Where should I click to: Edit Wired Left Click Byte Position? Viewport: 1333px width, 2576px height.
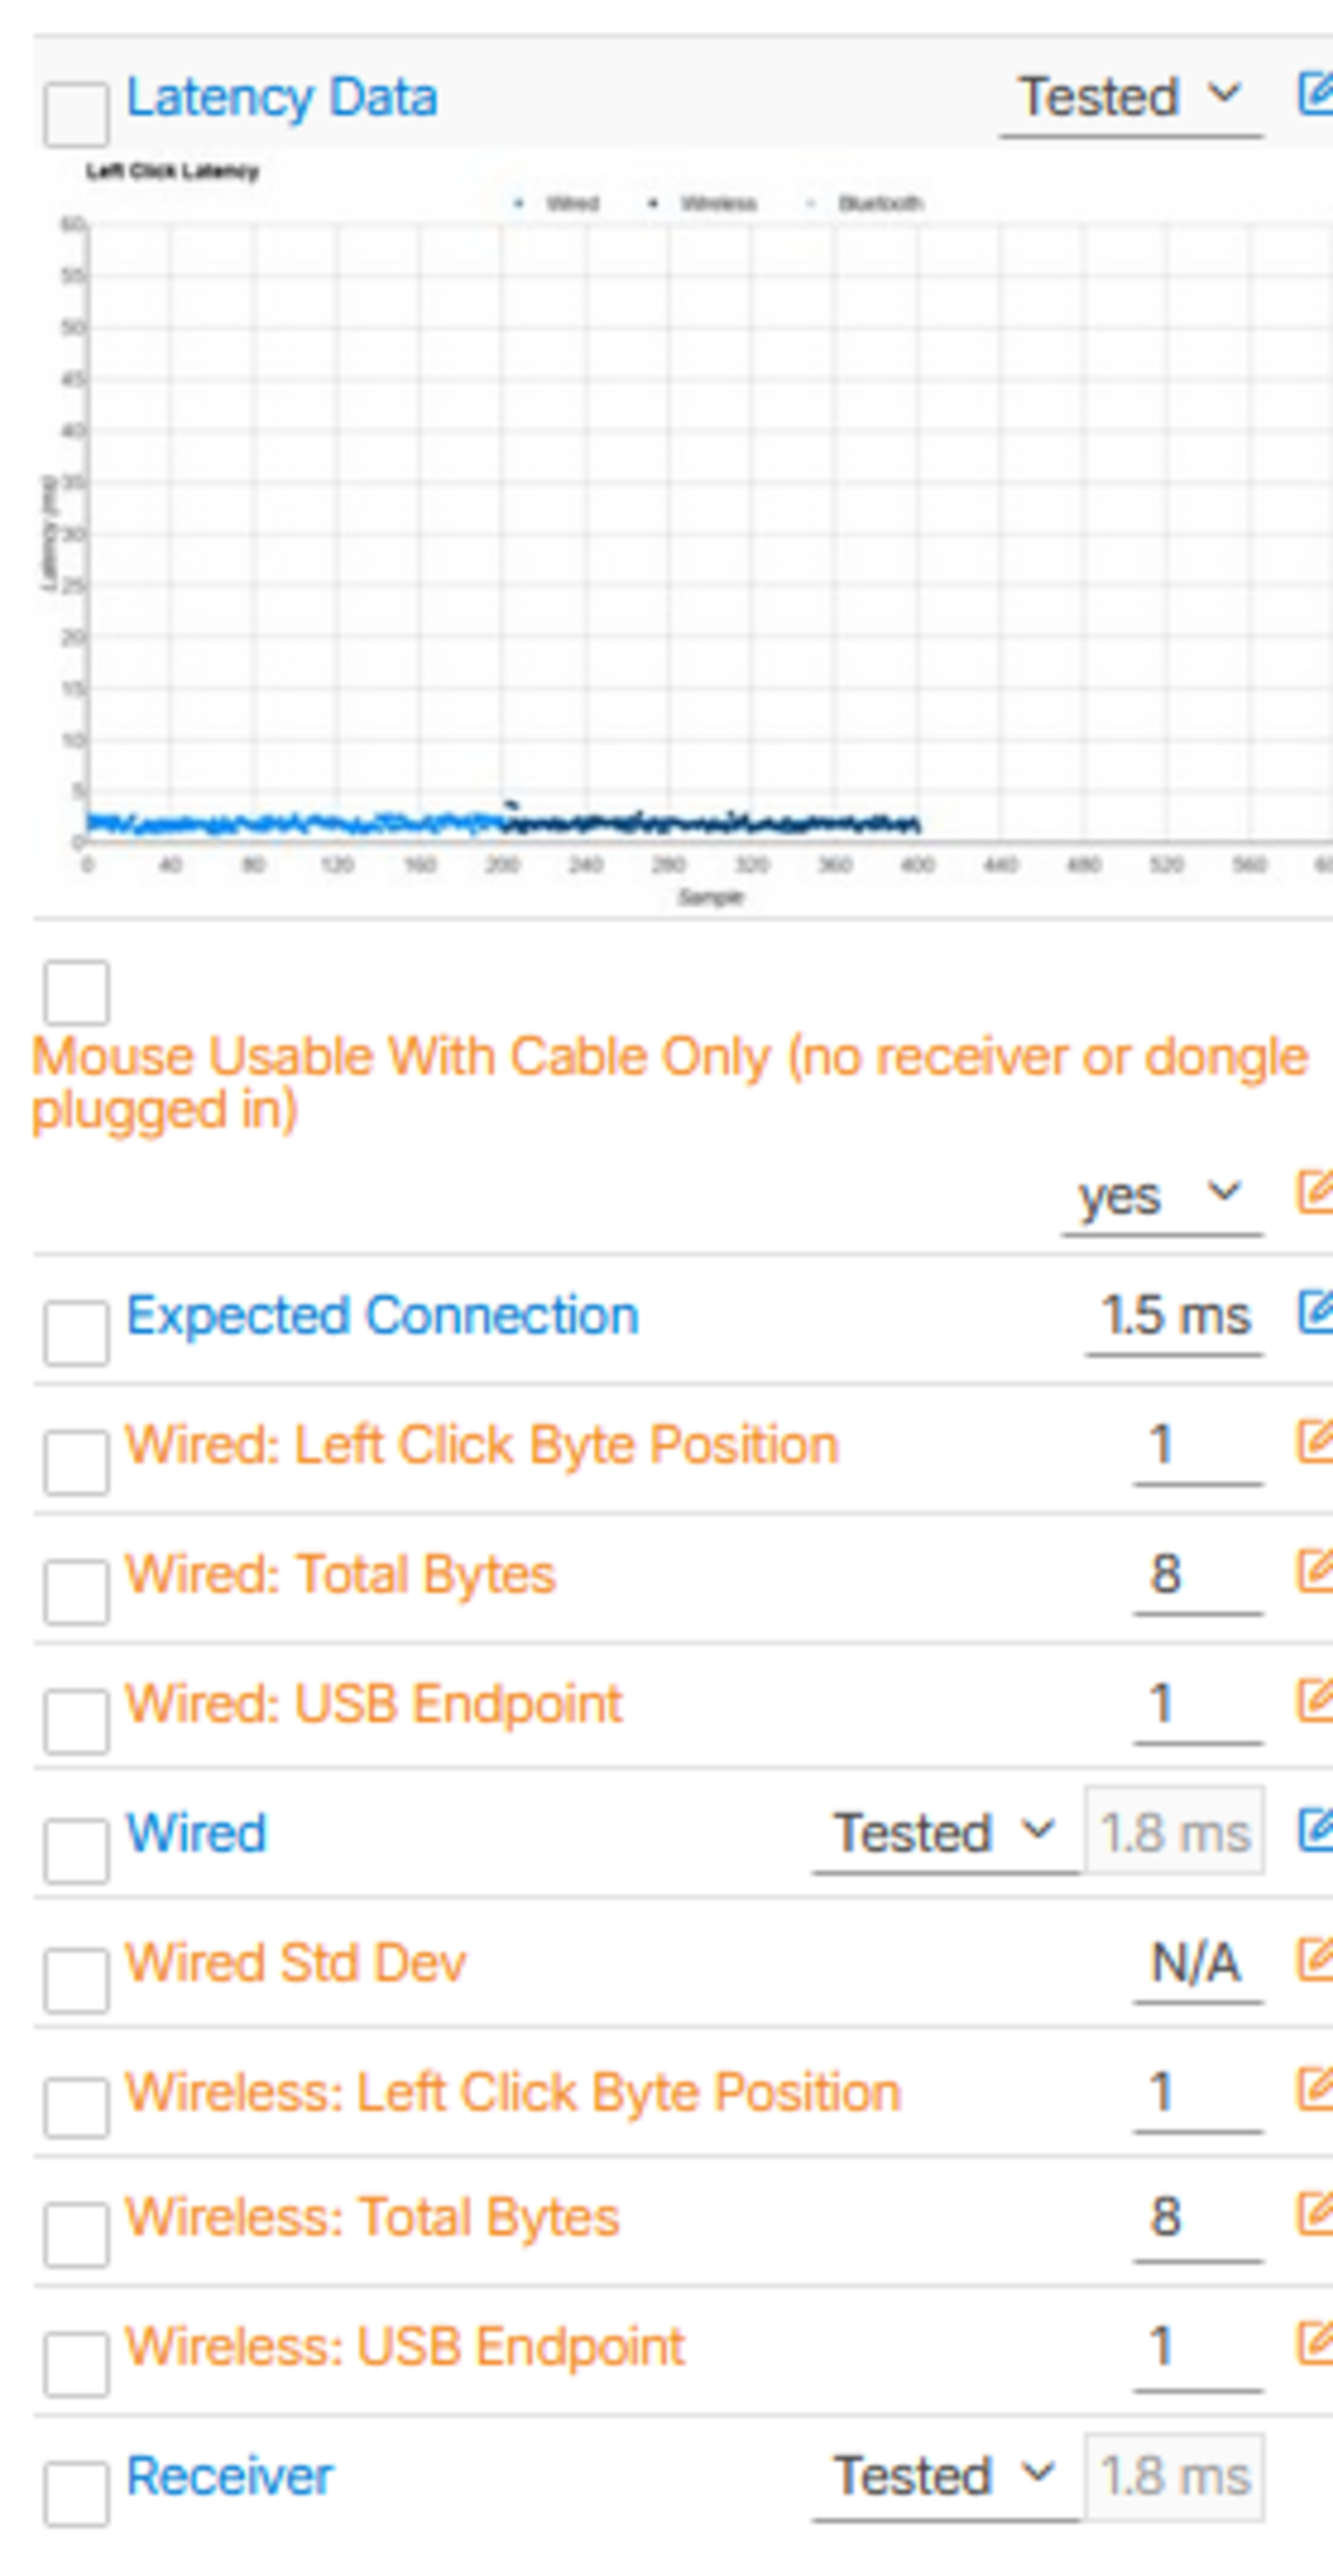[x=1316, y=1443]
